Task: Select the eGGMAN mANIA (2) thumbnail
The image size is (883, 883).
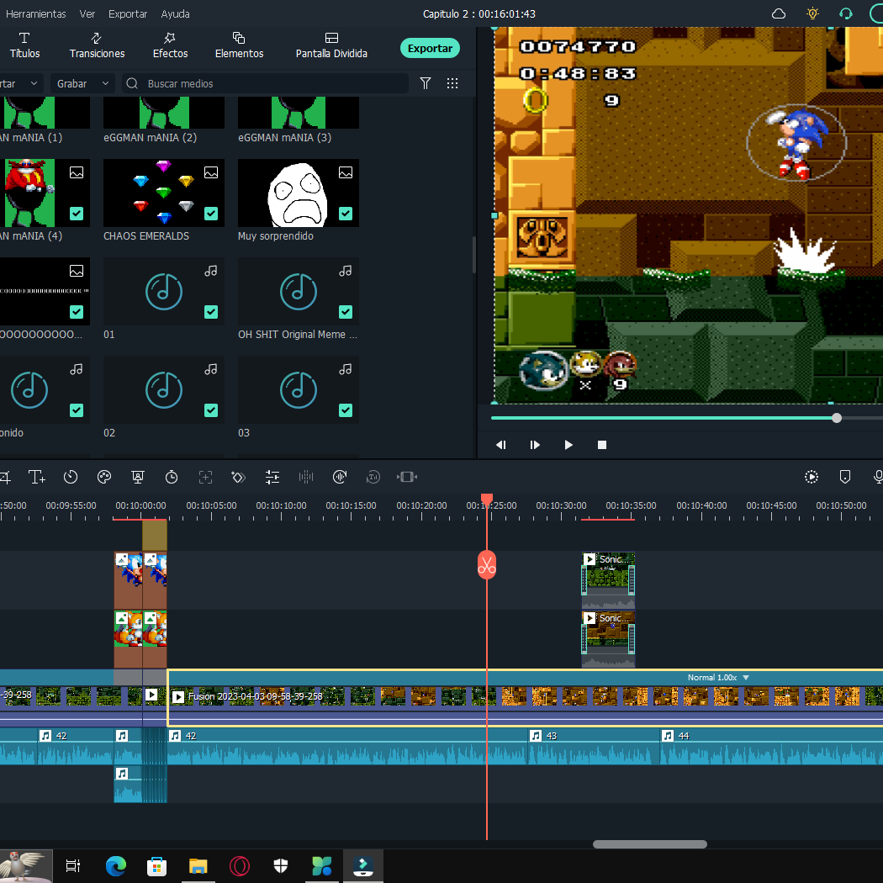Action: click(x=164, y=112)
